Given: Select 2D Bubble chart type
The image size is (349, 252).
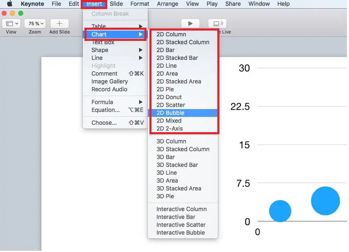Looking at the screenshot, I should 171,113.
